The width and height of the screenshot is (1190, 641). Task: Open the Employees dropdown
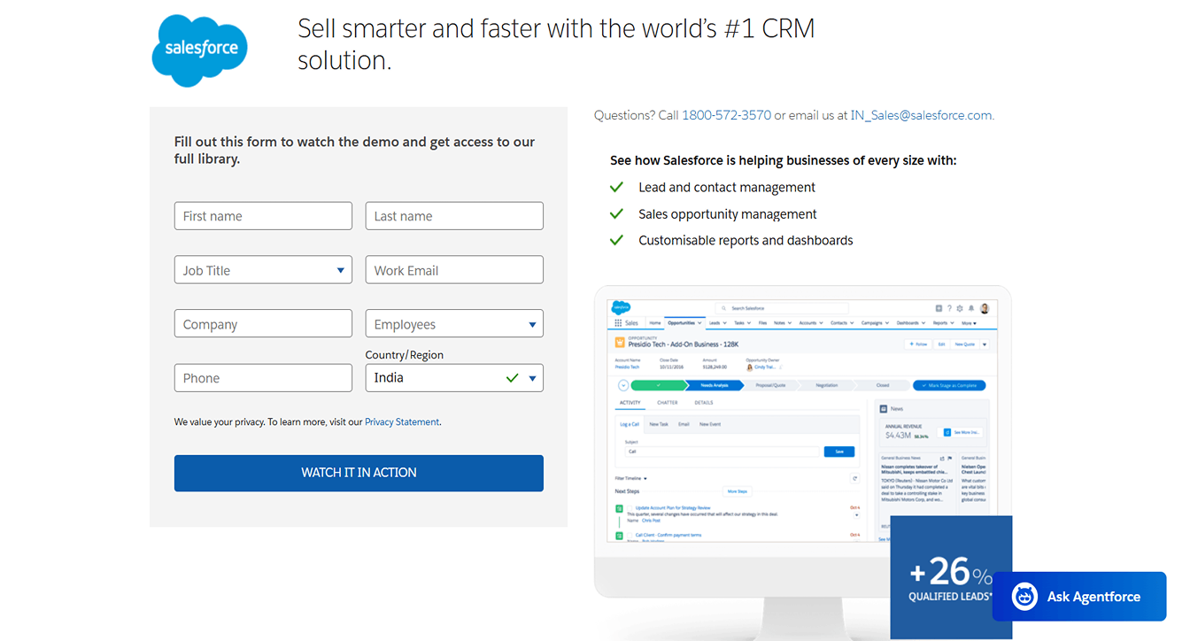454,323
